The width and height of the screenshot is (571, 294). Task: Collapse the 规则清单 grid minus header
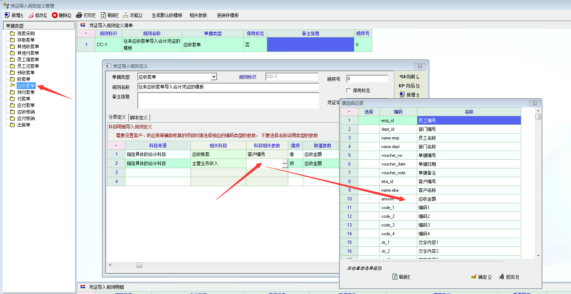(x=86, y=33)
